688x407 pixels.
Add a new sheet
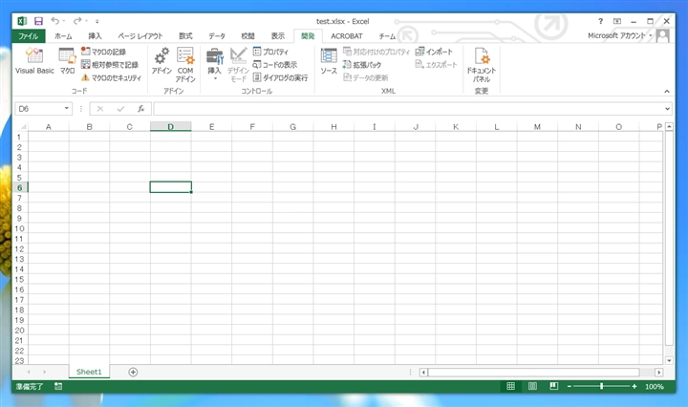(x=133, y=372)
